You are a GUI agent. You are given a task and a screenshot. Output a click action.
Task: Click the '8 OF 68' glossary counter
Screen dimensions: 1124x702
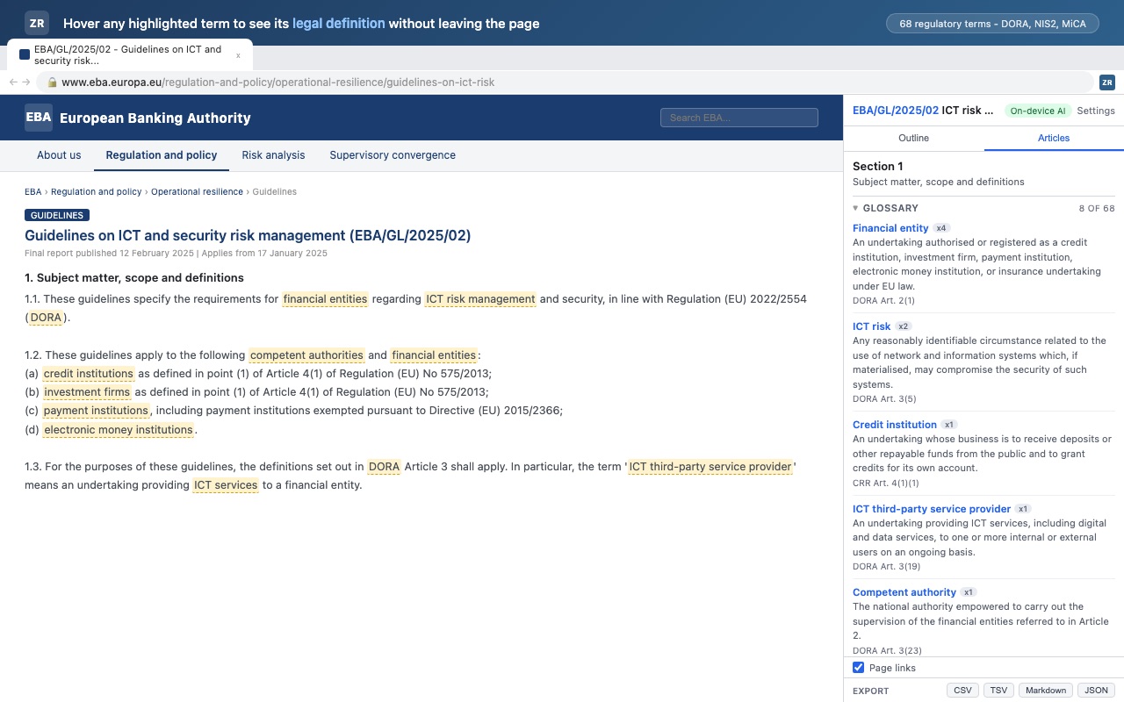coord(1097,209)
